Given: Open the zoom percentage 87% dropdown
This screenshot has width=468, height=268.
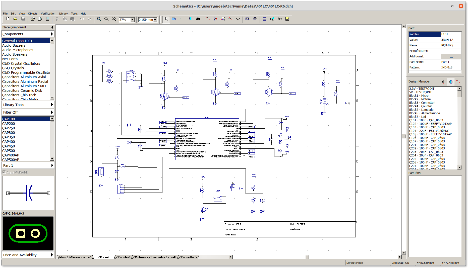Looking at the screenshot, I should click(133, 20).
